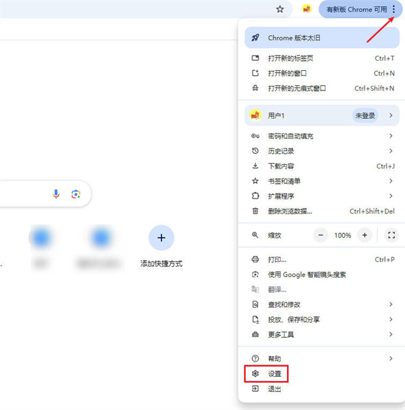The width and height of the screenshot is (405, 410).
Task: Click the star icon beside 书签和清单
Action: (255, 181)
